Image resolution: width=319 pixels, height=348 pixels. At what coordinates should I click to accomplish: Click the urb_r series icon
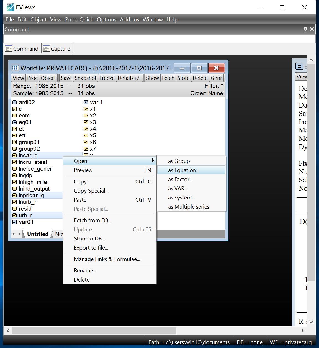tap(15, 215)
